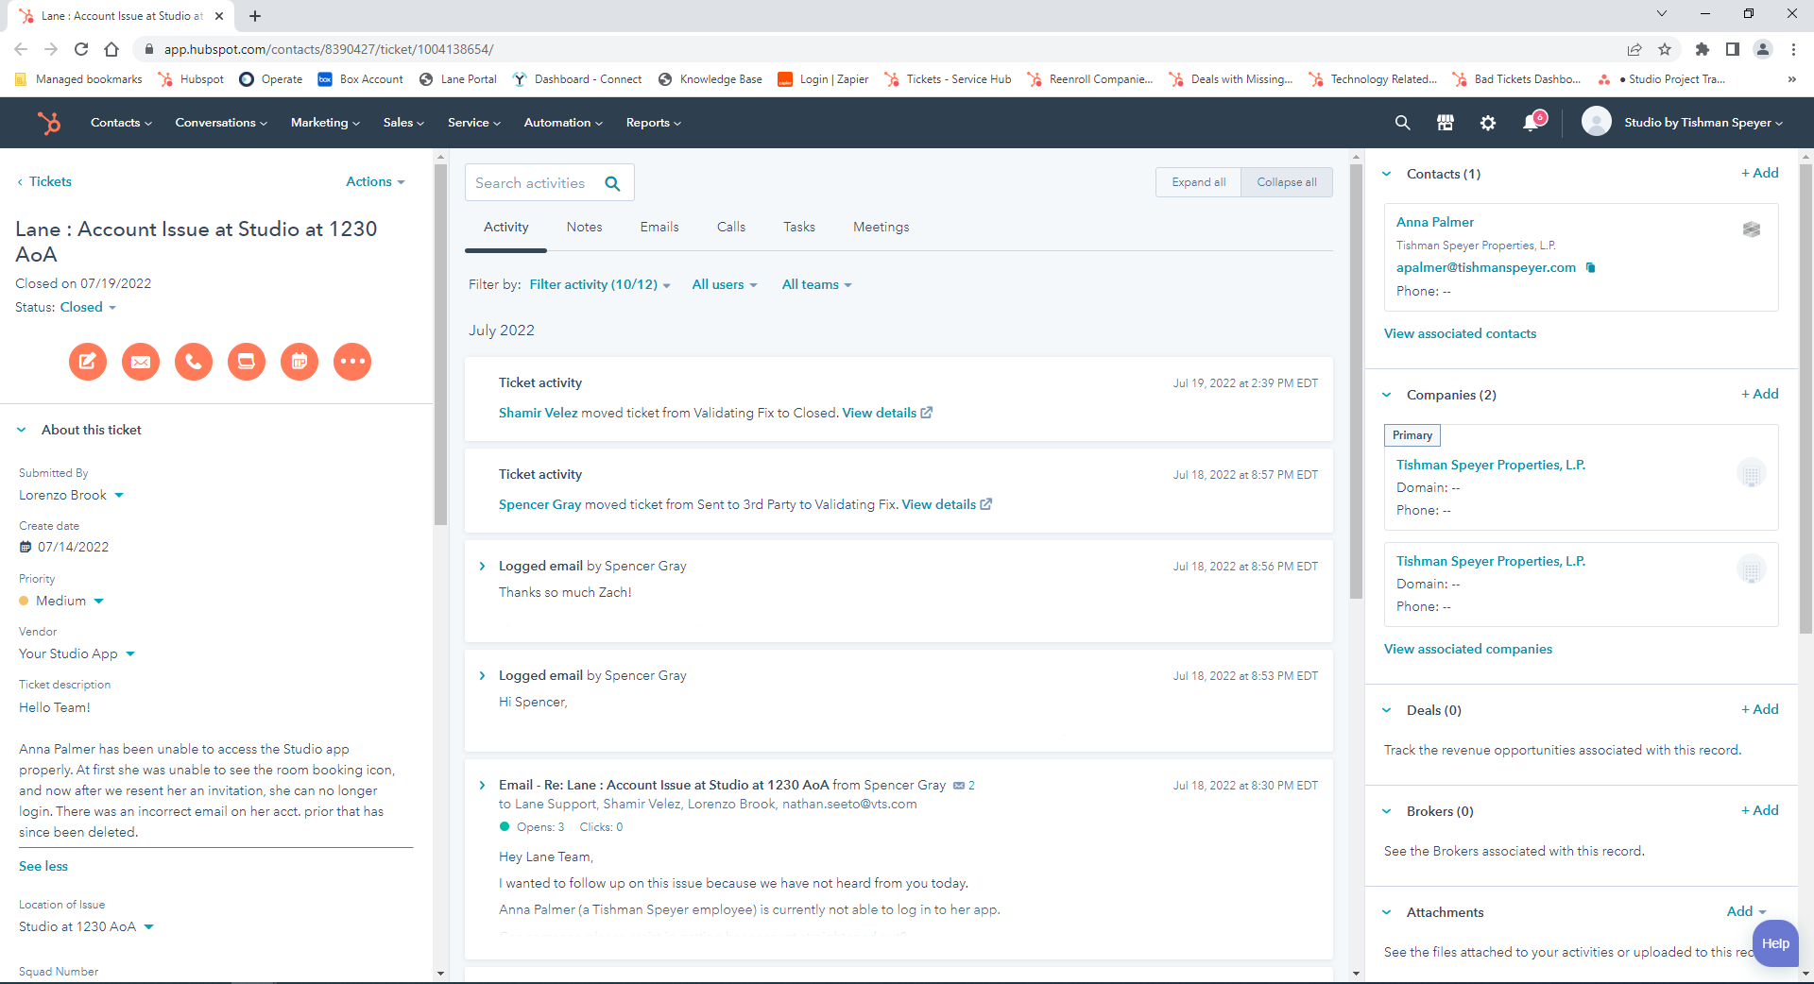Click the Collapse all button
Screen dimensions: 1814x984
tap(1286, 182)
